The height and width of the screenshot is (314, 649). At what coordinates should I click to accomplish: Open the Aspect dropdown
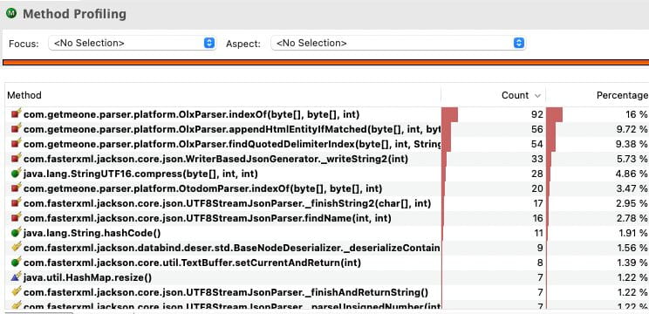(x=398, y=43)
